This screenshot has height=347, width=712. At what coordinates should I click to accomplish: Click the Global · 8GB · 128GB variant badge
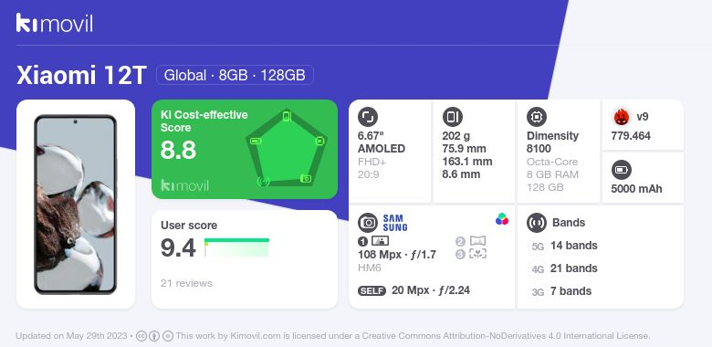(235, 75)
